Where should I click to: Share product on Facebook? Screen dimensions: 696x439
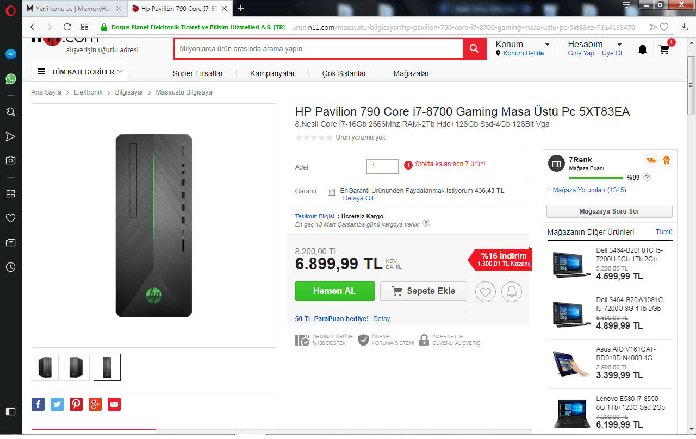point(38,404)
